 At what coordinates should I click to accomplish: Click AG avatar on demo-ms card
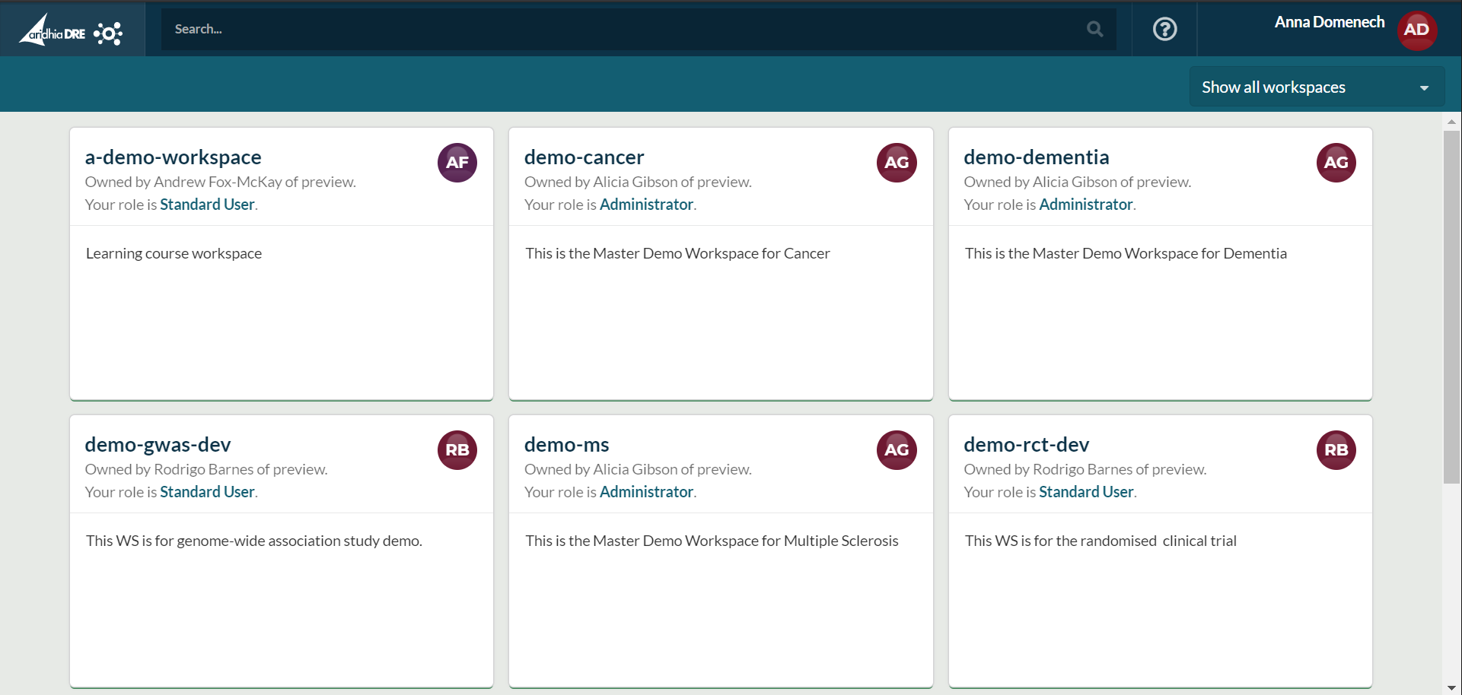pyautogui.click(x=897, y=449)
